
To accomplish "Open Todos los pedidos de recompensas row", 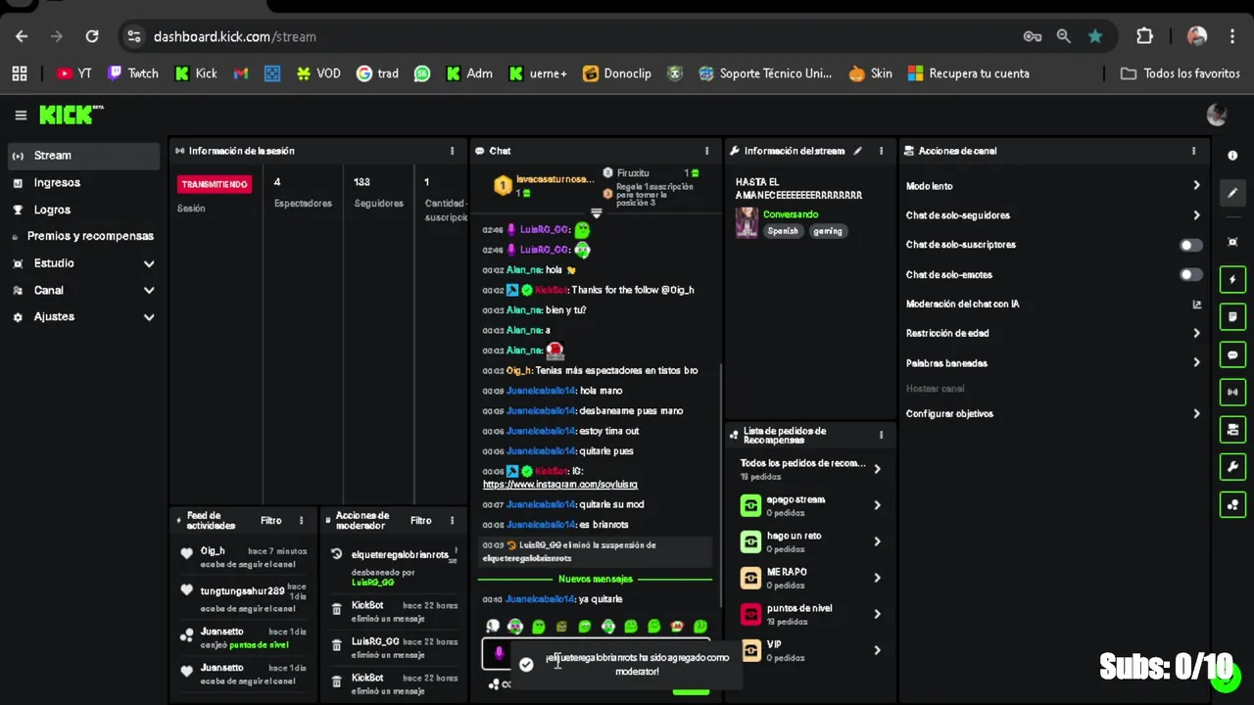I will pos(810,469).
